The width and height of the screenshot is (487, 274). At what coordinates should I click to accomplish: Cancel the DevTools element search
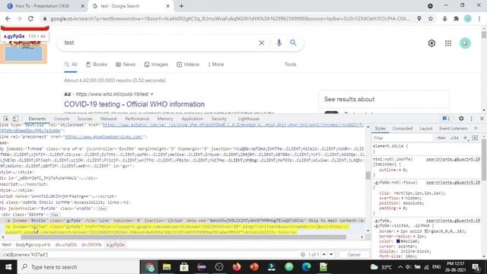(354, 254)
